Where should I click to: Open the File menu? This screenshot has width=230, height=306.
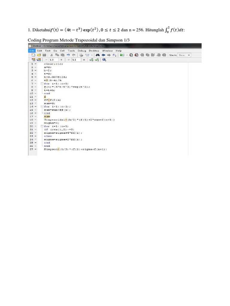32,51
